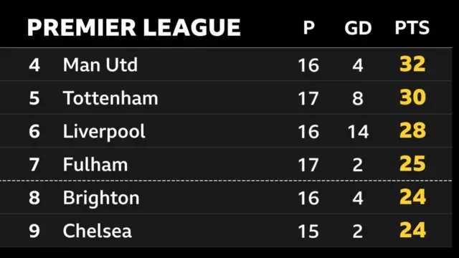Select the PTS column header
This screenshot has width=459, height=258.
pyautogui.click(x=412, y=28)
